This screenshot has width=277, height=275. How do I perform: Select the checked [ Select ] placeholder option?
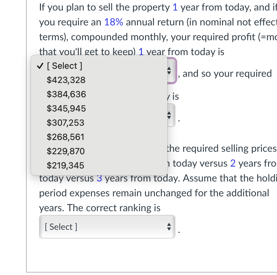point(64,66)
